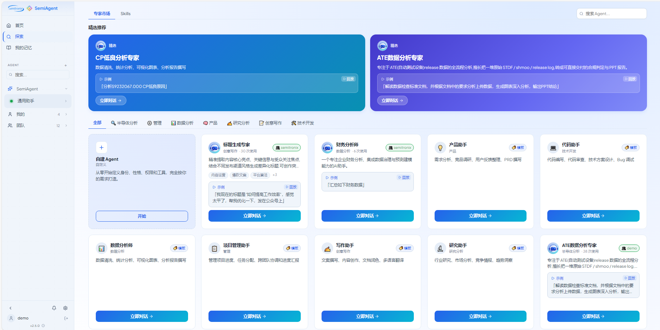
Task: Click the demo user avatar
Action: [x=11, y=318]
